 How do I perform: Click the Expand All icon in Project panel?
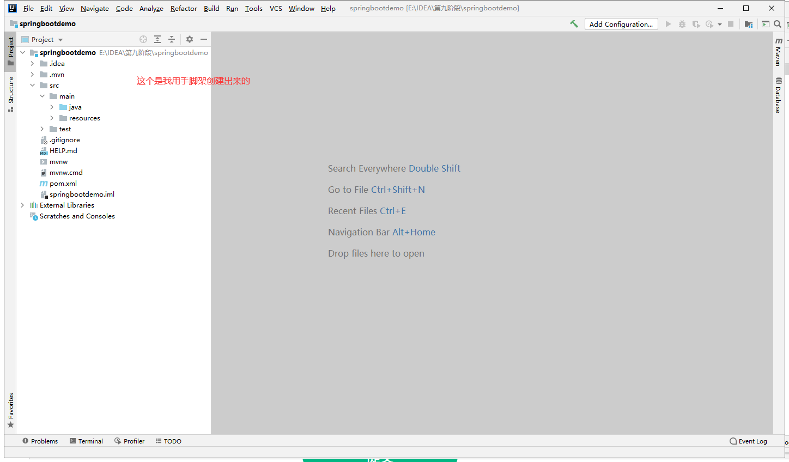point(157,39)
